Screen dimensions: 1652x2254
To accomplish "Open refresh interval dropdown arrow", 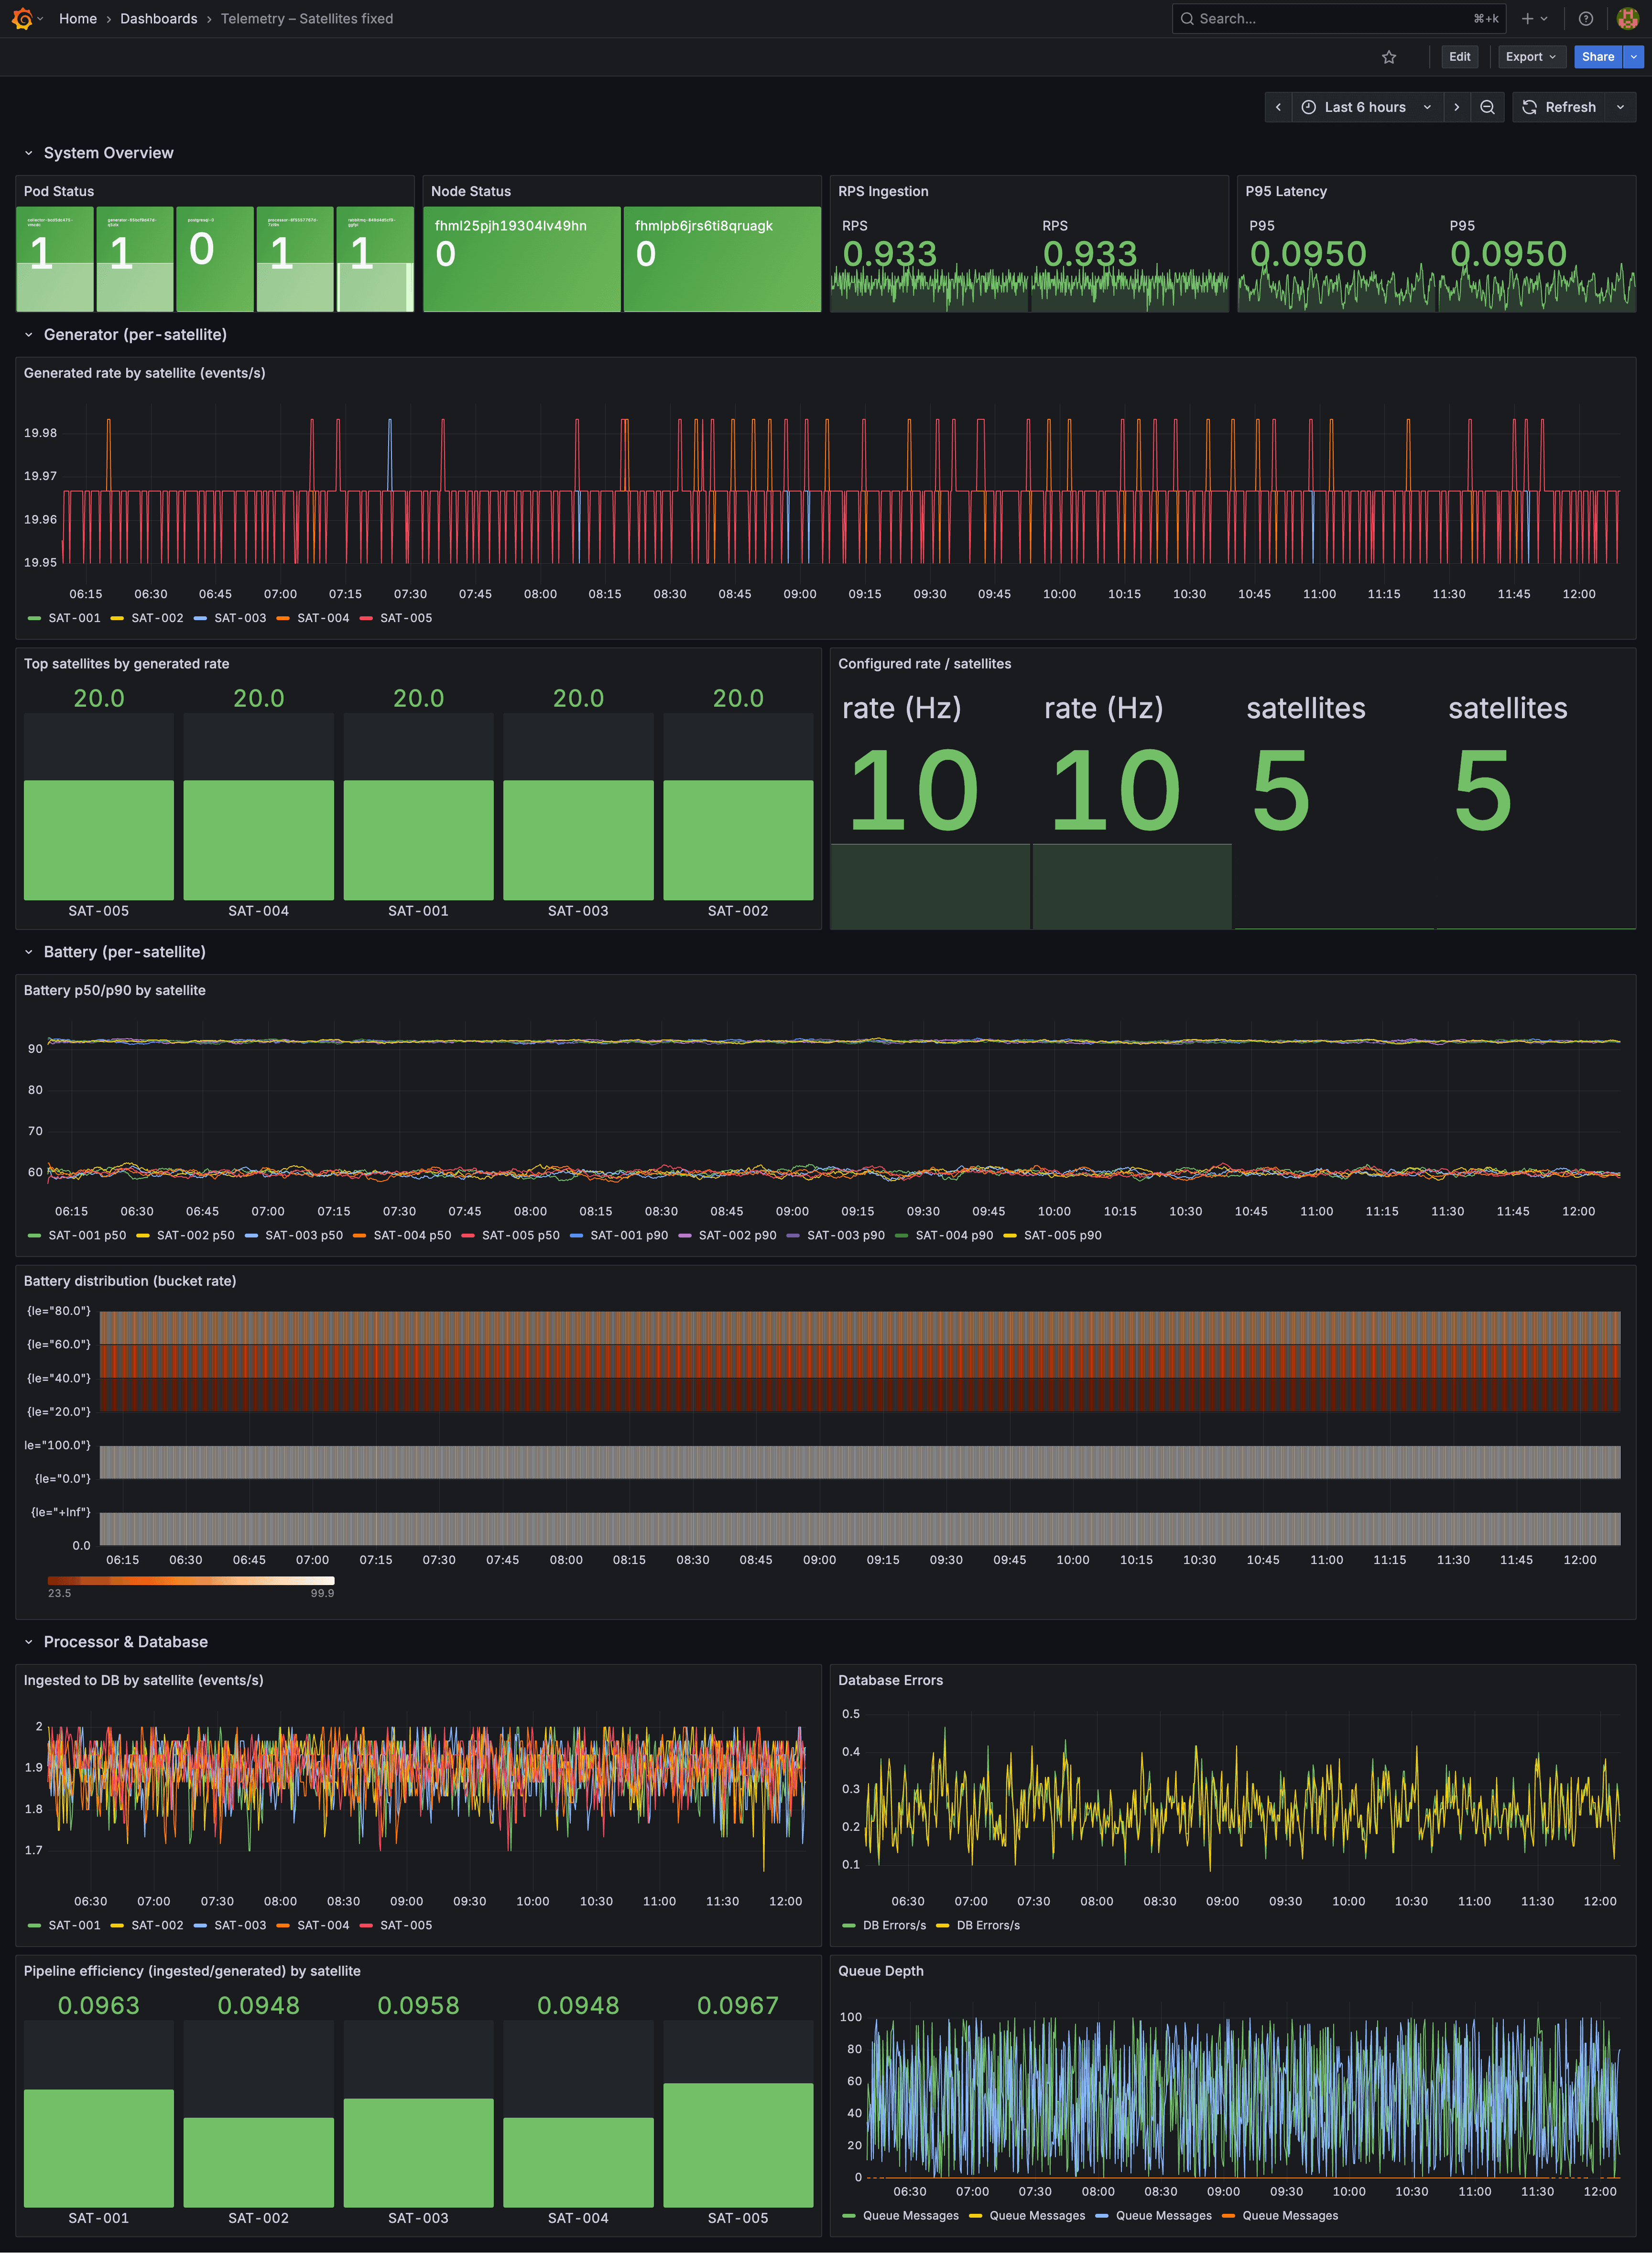I will (x=1621, y=107).
